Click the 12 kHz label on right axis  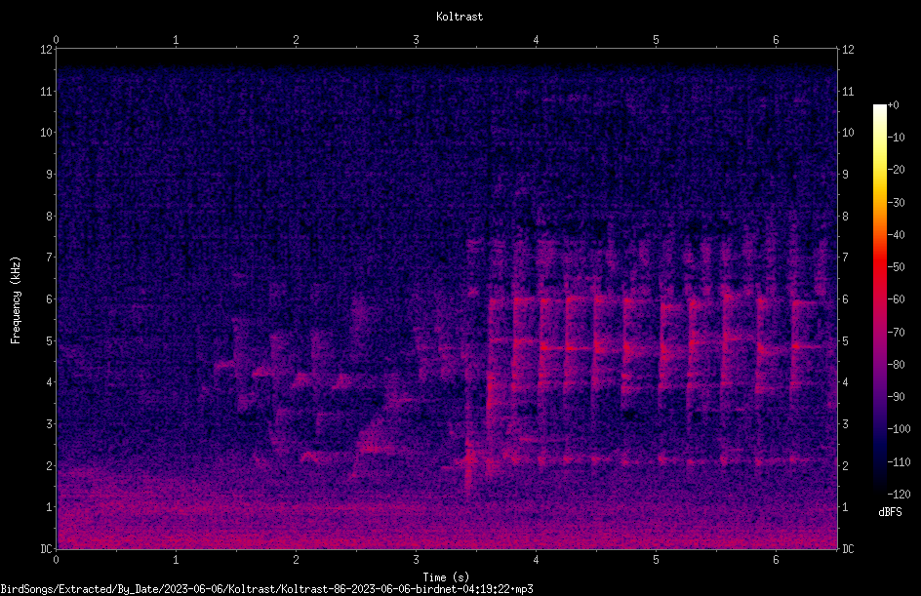[848, 50]
